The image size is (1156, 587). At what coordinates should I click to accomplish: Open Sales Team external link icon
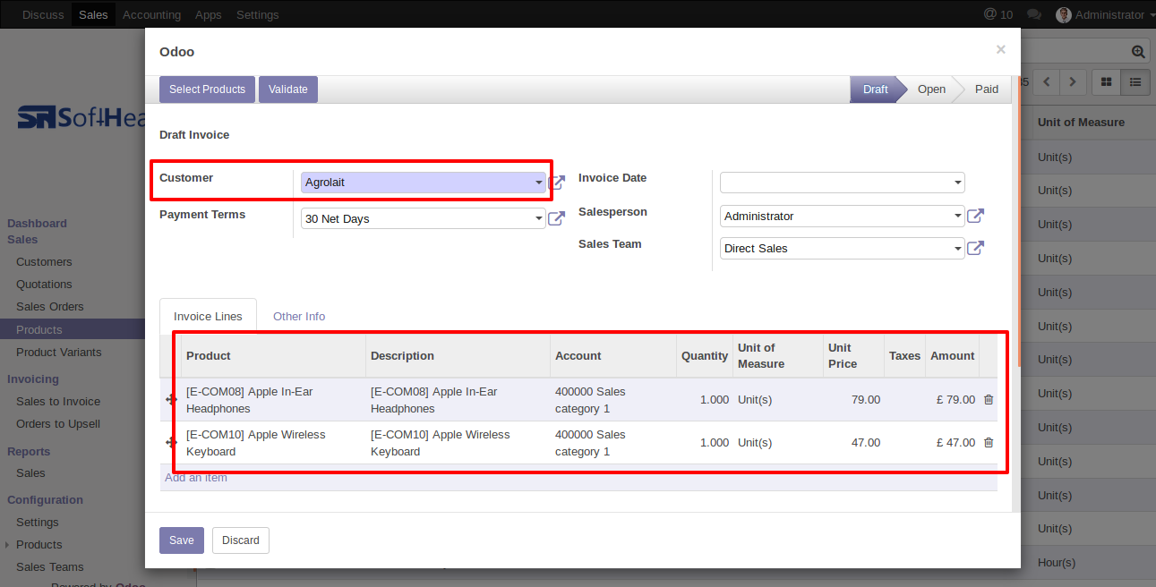pos(975,248)
